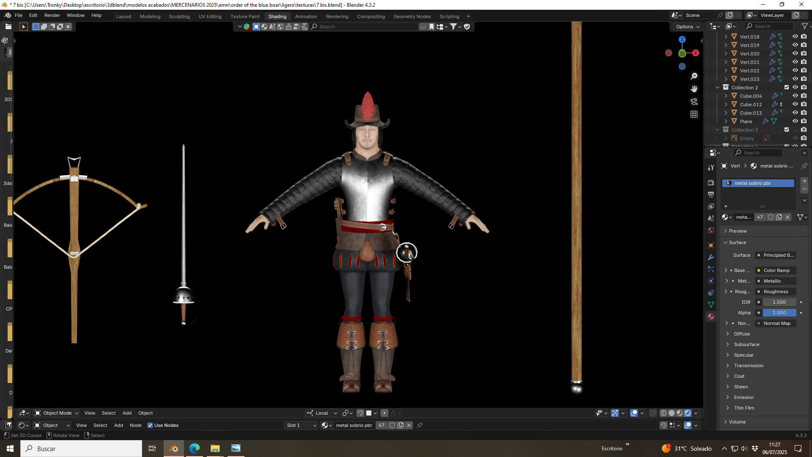Click the pan hand viewport gizmo

click(694, 89)
